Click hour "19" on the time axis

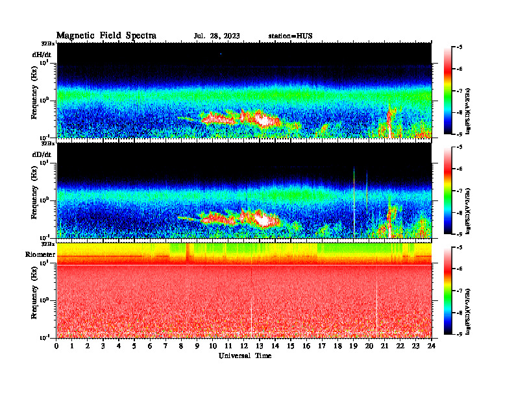click(x=353, y=346)
